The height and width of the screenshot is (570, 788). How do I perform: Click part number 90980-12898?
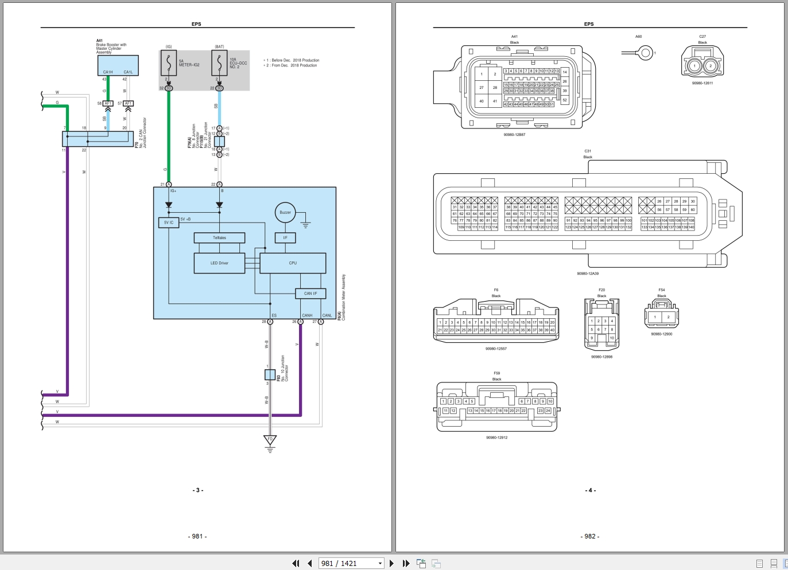point(601,357)
